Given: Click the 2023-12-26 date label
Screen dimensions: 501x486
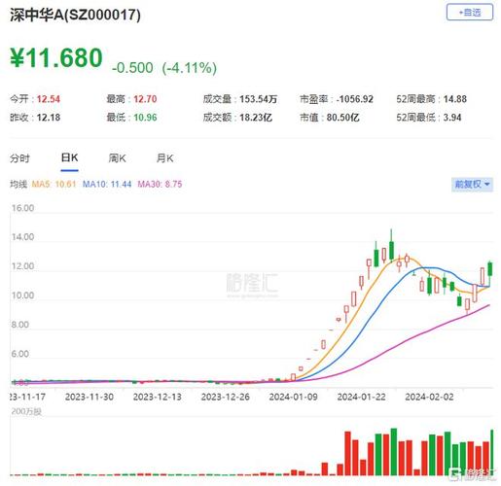Looking at the screenshot, I should coord(226,397).
